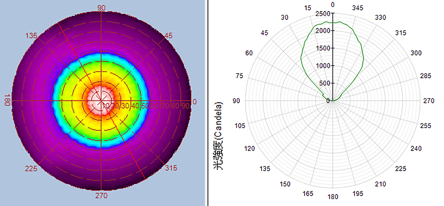The height and width of the screenshot is (206, 444).
Task: Click the 315 label on the heat map
Action: tap(172, 168)
